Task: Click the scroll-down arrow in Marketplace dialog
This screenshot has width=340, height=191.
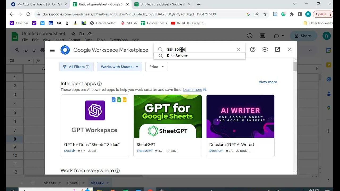Action: click(x=295, y=172)
